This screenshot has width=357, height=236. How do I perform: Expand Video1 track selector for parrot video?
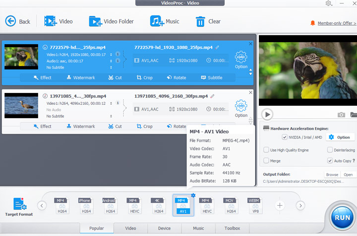coord(111,55)
